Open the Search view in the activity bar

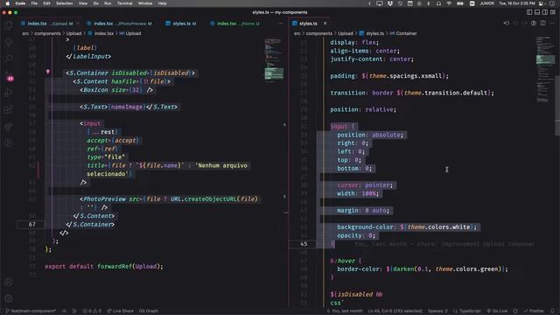pyautogui.click(x=9, y=59)
